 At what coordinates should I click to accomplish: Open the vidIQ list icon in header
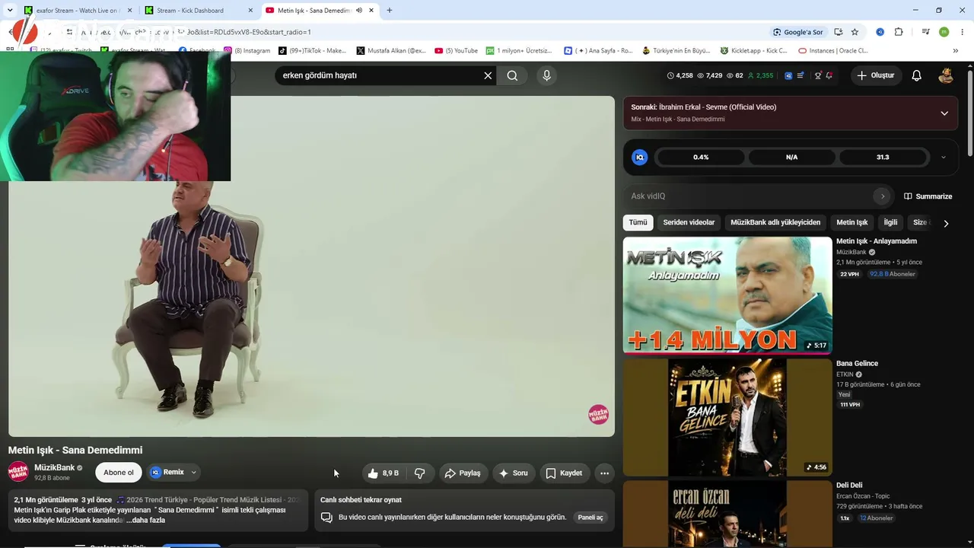pyautogui.click(x=801, y=75)
